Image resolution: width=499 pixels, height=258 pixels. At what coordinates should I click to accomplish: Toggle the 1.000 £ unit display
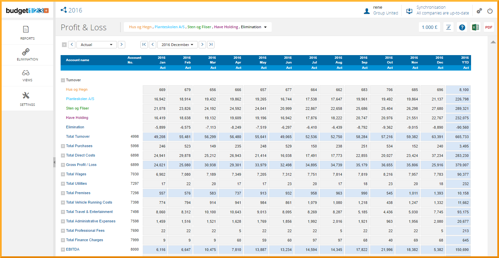429,27
